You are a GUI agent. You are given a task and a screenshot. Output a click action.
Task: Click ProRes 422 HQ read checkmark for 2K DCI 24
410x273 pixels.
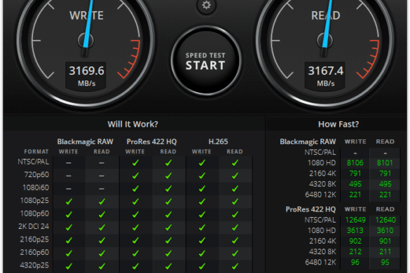pos(168,227)
